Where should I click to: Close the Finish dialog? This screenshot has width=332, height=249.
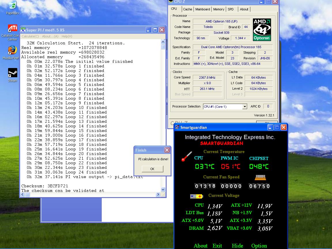click(x=167, y=150)
